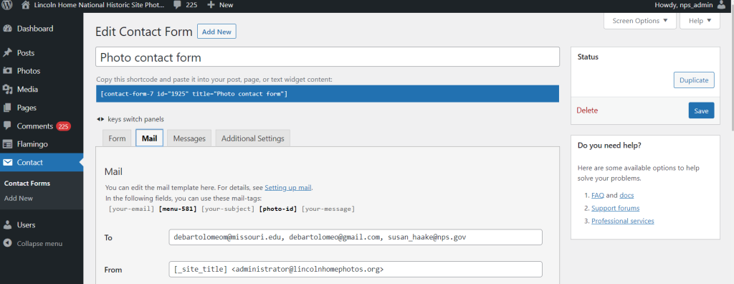Click the comment bubble icon in admin bar
Image resolution: width=734 pixels, height=284 pixels.
178,5
